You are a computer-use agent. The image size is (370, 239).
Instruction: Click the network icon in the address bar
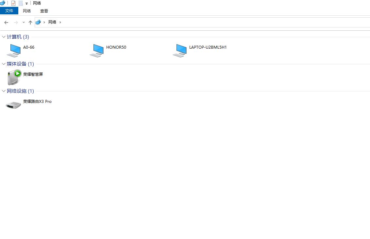click(38, 22)
